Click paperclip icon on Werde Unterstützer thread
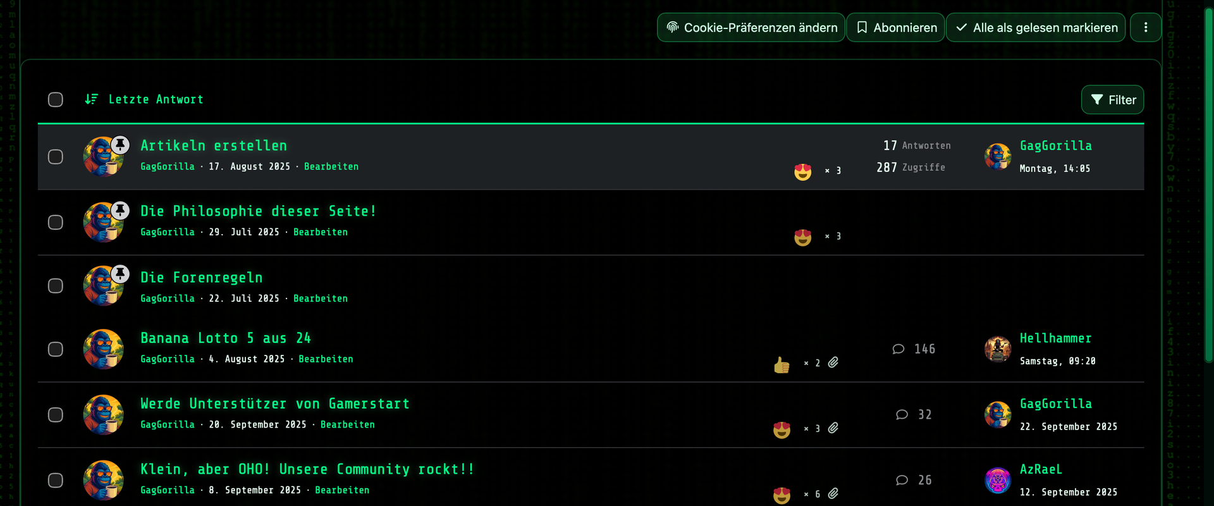1214x506 pixels. [833, 428]
